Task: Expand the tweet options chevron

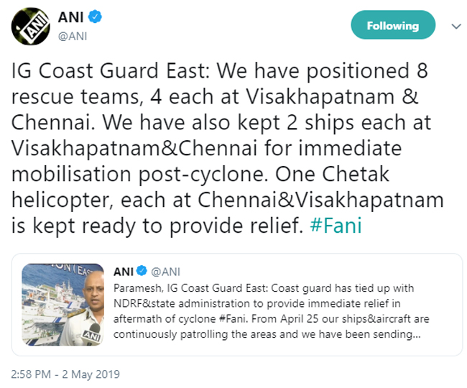Action: [456, 27]
